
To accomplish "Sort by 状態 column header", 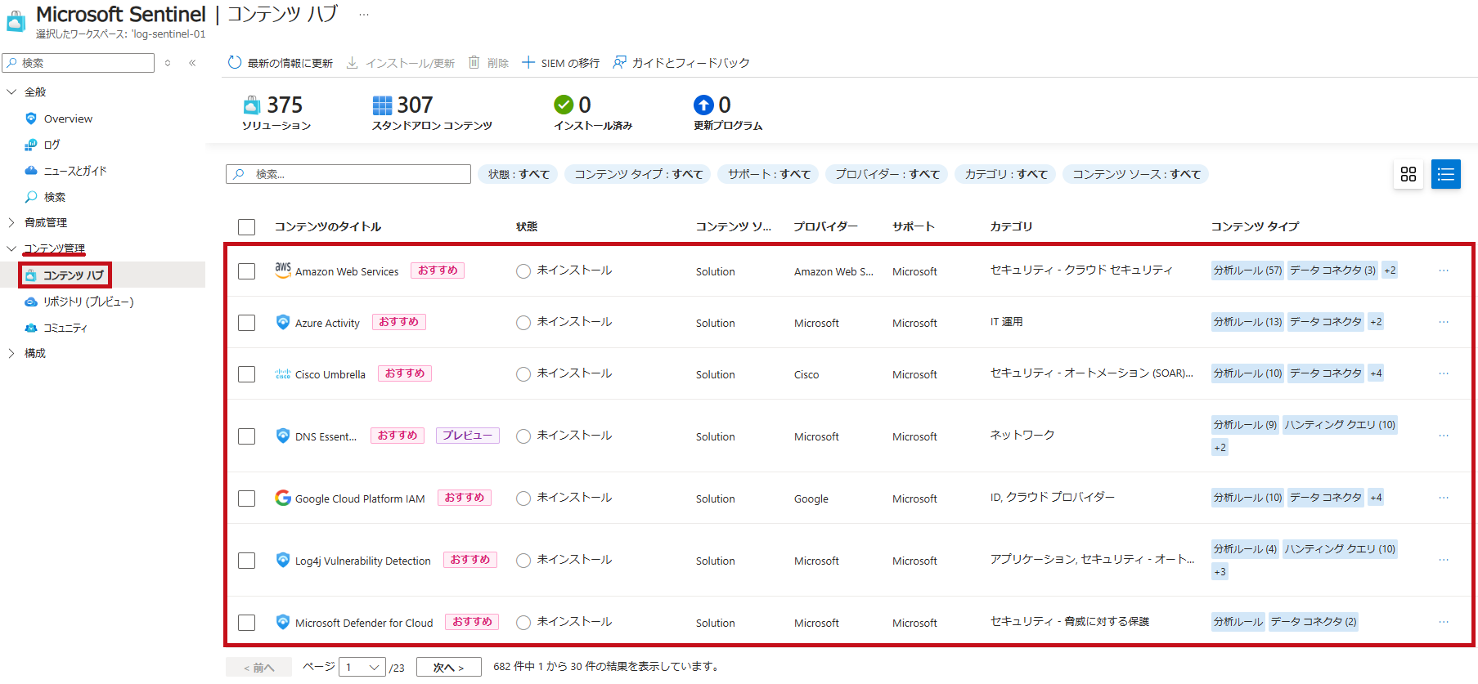I will (x=527, y=226).
